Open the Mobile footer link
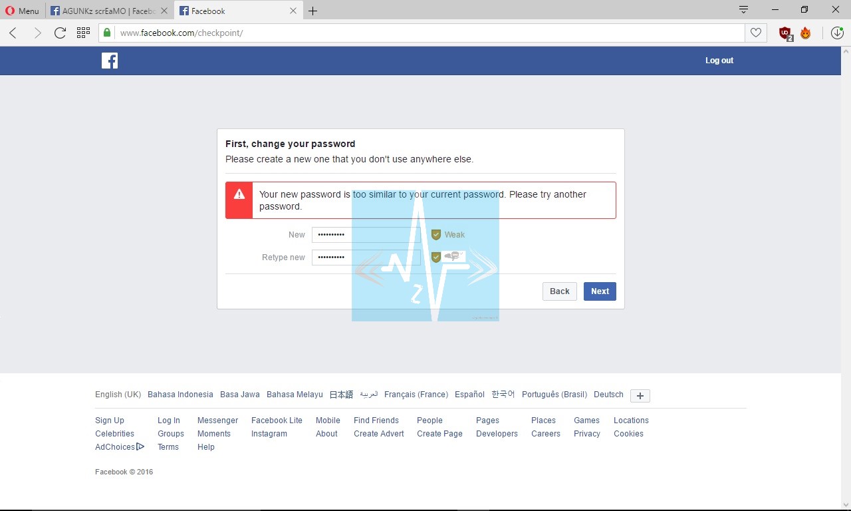Screen dimensions: 851x511 328,421
